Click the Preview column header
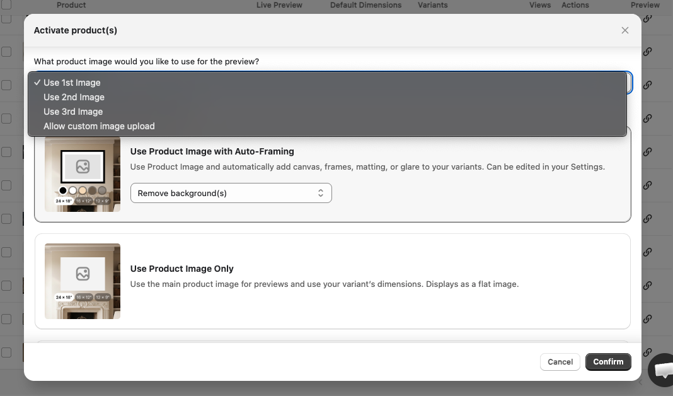The width and height of the screenshot is (673, 396). click(x=645, y=5)
